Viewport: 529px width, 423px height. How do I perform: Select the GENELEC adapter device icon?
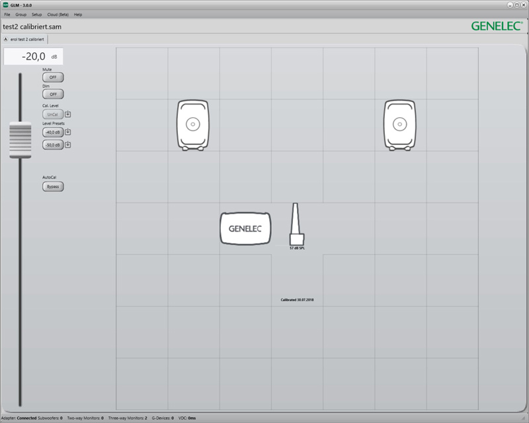click(x=245, y=228)
